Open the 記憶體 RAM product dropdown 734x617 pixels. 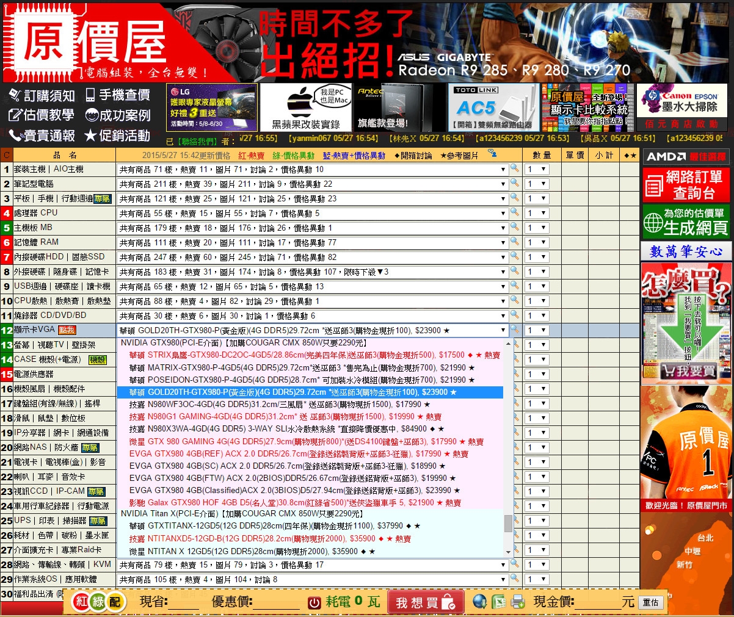click(x=312, y=242)
